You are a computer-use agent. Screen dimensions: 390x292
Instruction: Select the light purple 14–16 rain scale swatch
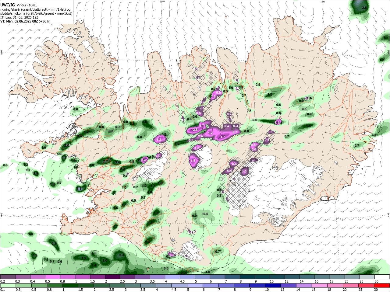[304, 285]
